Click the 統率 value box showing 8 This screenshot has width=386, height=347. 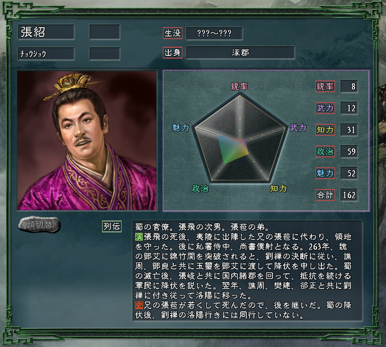(349, 86)
